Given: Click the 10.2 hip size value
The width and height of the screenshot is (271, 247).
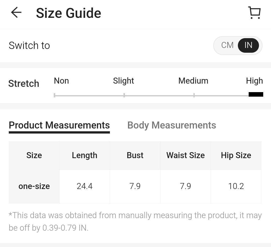Looking at the screenshot, I should [236, 186].
